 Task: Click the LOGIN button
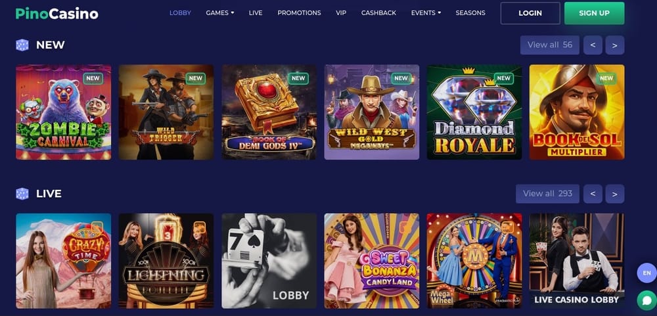point(530,13)
